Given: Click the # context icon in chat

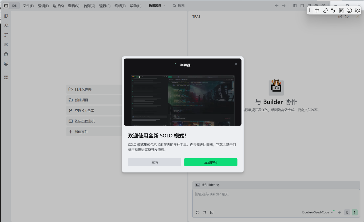Looking at the screenshot, I should (x=205, y=212).
